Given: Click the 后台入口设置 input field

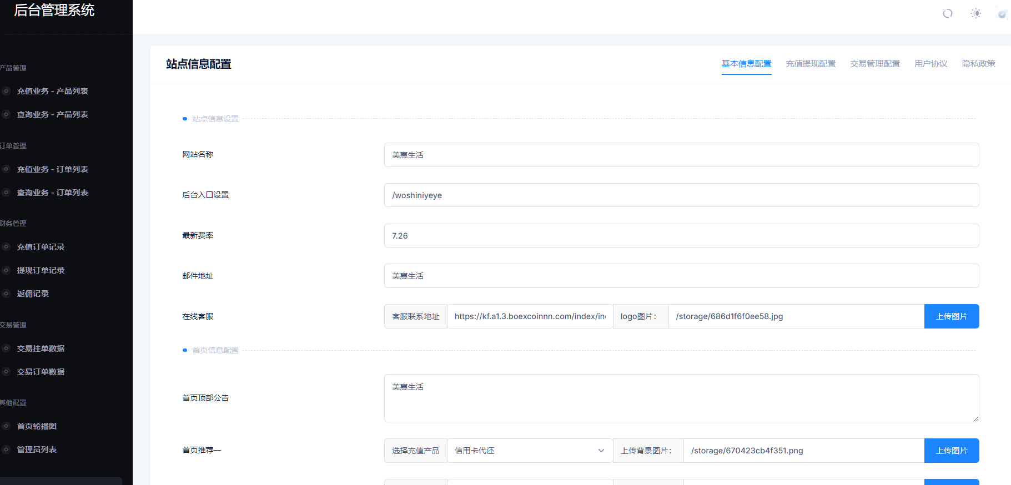Looking at the screenshot, I should click(x=681, y=195).
